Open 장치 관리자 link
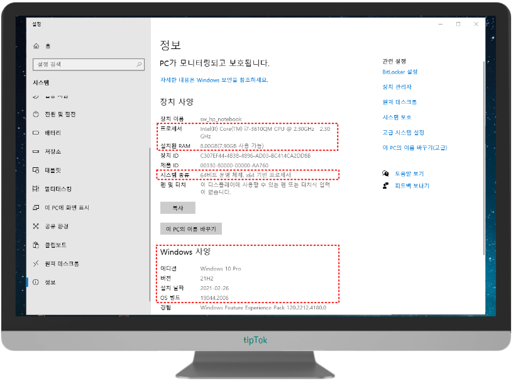513x383 pixels. pyautogui.click(x=397, y=87)
